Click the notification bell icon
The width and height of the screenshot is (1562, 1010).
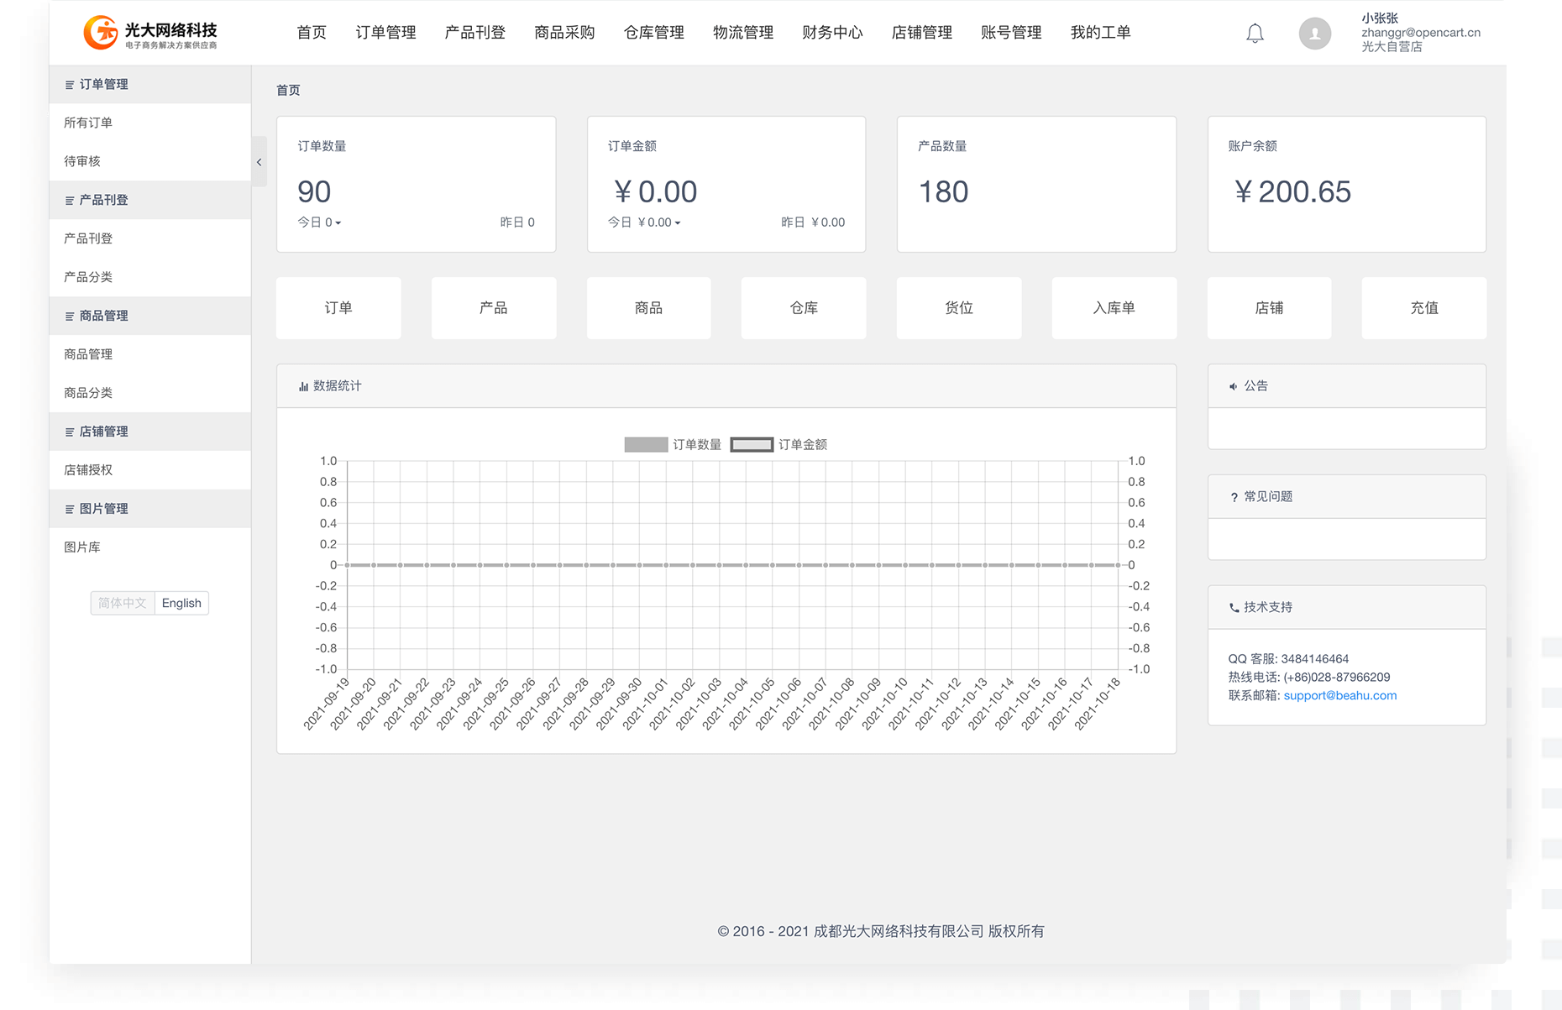point(1255,34)
